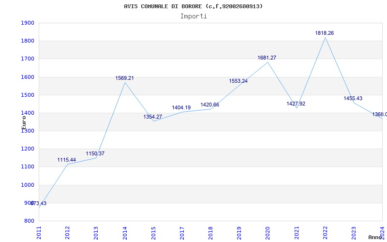
Task: Click x-axis year 2011
Action: (x=39, y=233)
